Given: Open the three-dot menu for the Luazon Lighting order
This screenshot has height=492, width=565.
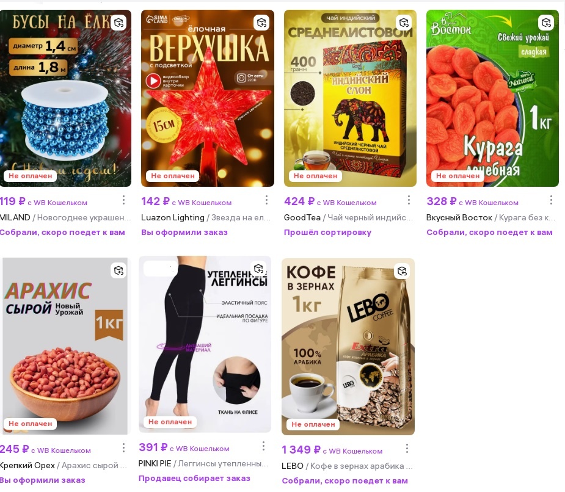Looking at the screenshot, I should (x=266, y=200).
